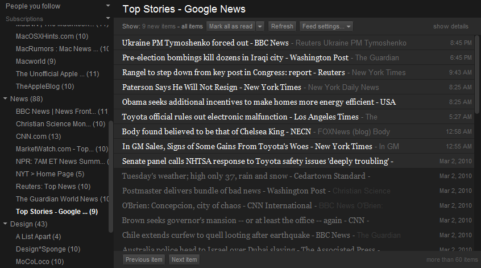Open A List Apart feed
481x268 pixels.
coord(38,237)
